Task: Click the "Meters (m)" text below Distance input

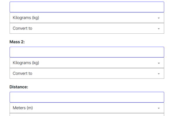Action: point(23,108)
